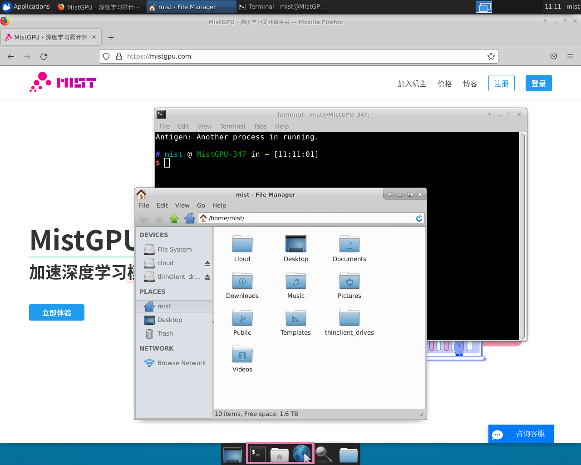The image size is (581, 465).
Task: Open the Go menu in the file manager
Action: [201, 205]
